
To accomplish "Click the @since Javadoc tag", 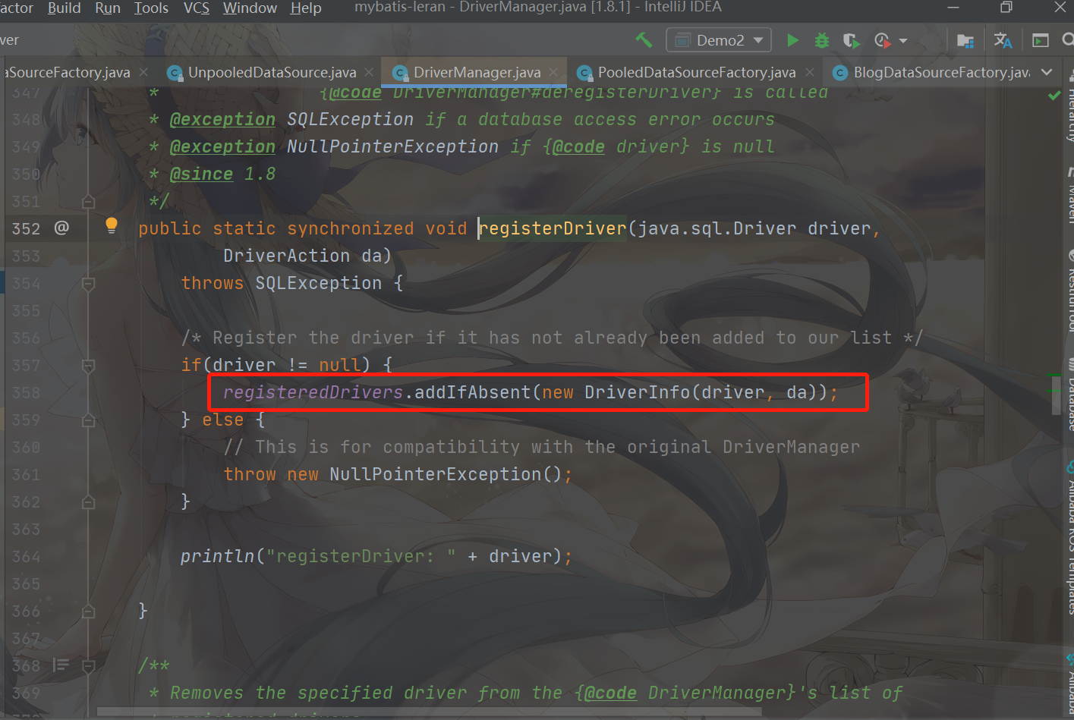I will (201, 174).
